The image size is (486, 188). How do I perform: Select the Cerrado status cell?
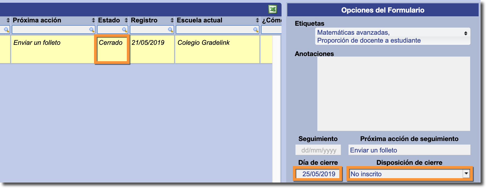(112, 49)
